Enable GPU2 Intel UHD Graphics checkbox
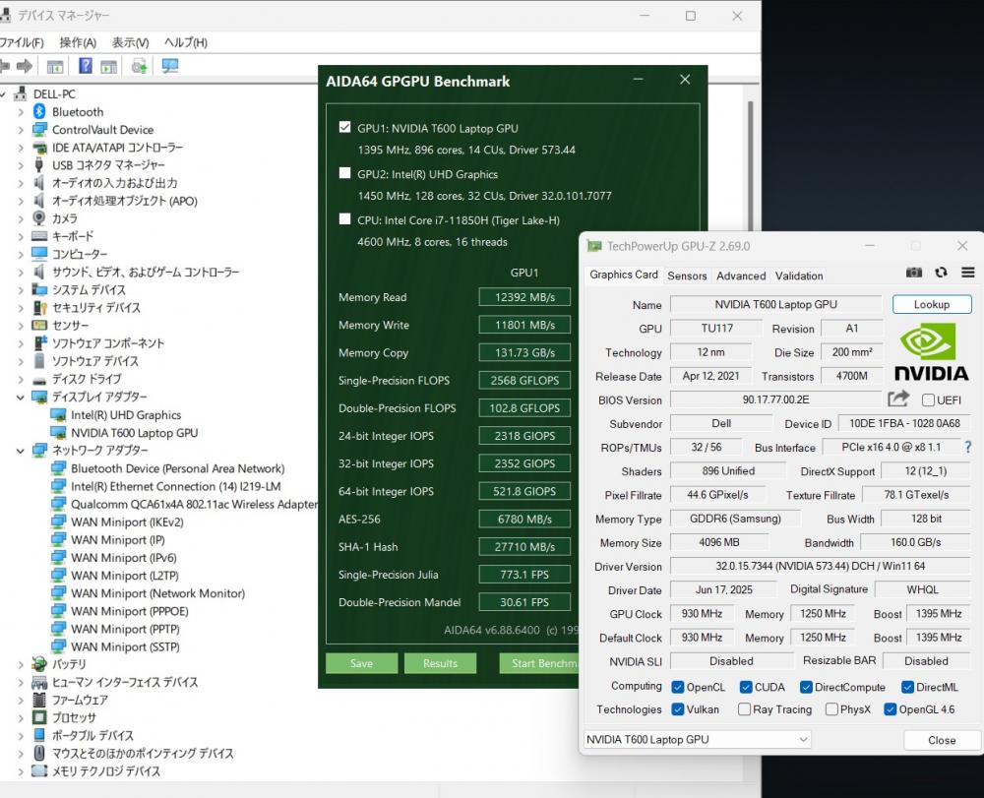The height and width of the screenshot is (798, 984). click(x=344, y=173)
